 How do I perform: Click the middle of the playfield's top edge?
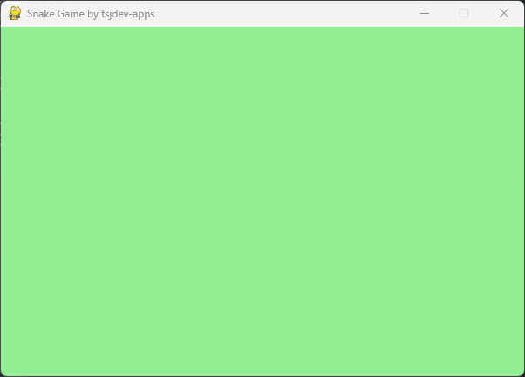tap(262, 30)
